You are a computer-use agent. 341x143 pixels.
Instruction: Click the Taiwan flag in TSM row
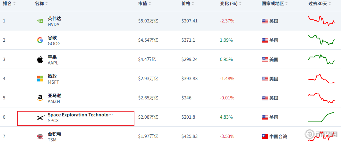coord(265,137)
